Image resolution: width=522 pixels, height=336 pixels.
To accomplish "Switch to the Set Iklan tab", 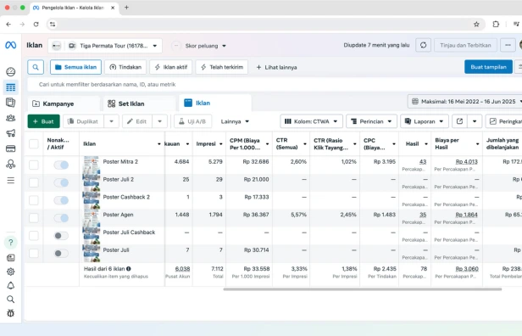I will coord(139,104).
